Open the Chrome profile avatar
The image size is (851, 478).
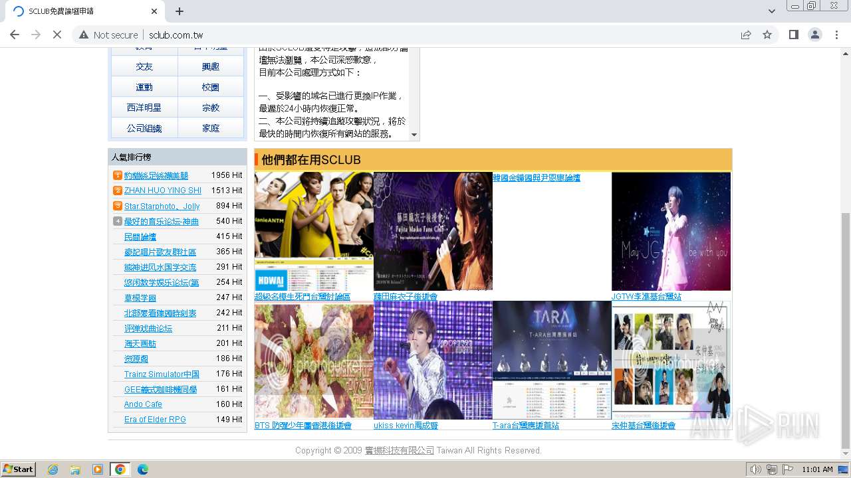click(x=814, y=35)
